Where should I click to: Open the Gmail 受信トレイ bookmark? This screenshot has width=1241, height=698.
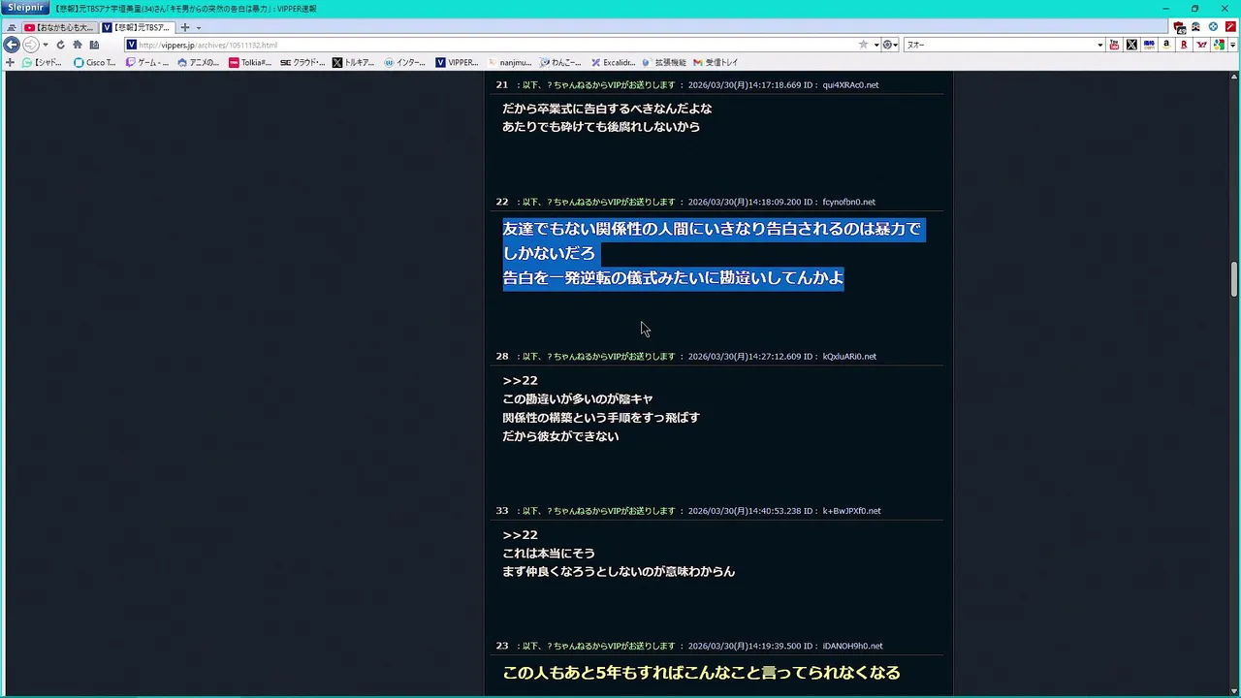point(716,62)
